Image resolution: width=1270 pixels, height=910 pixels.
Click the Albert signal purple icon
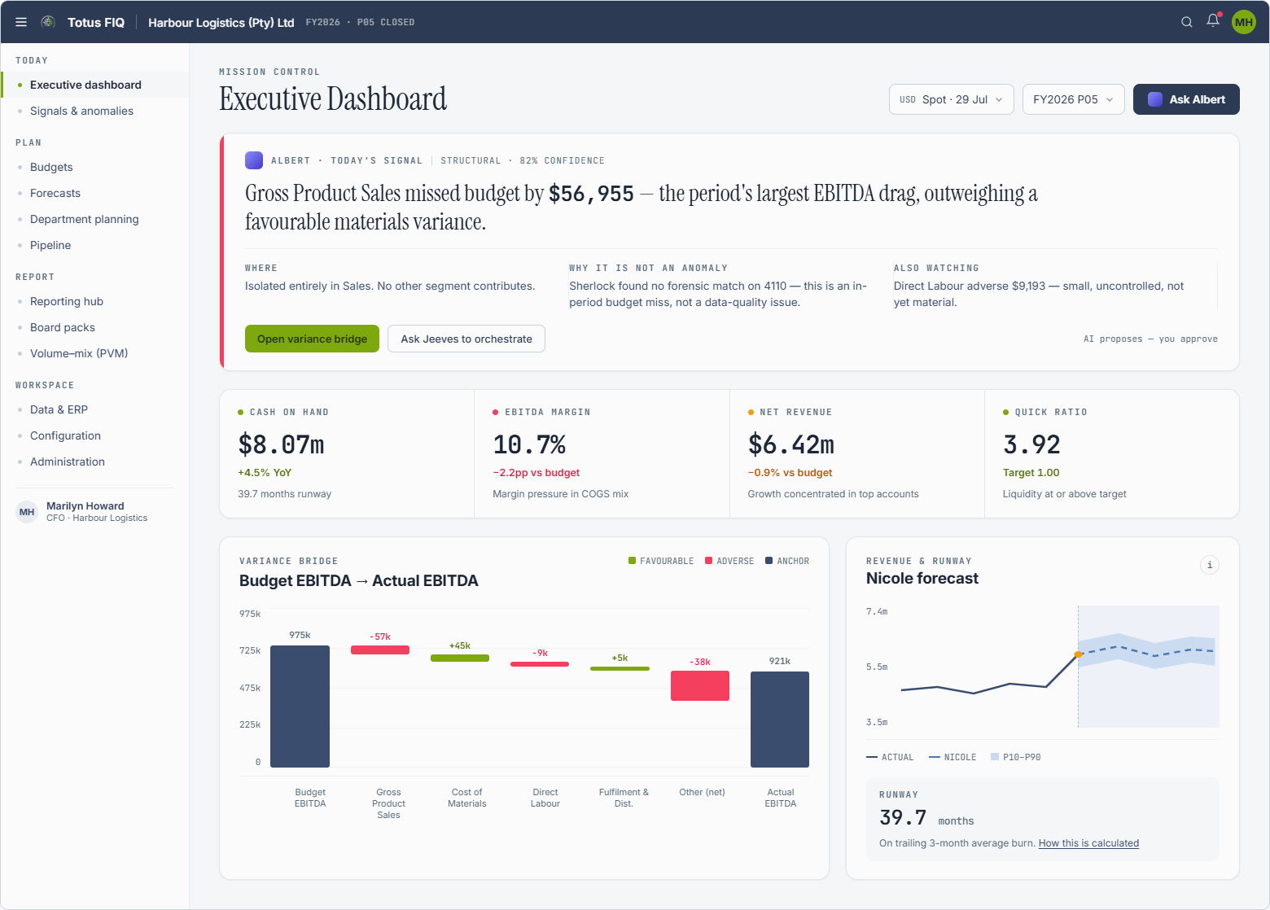(254, 160)
